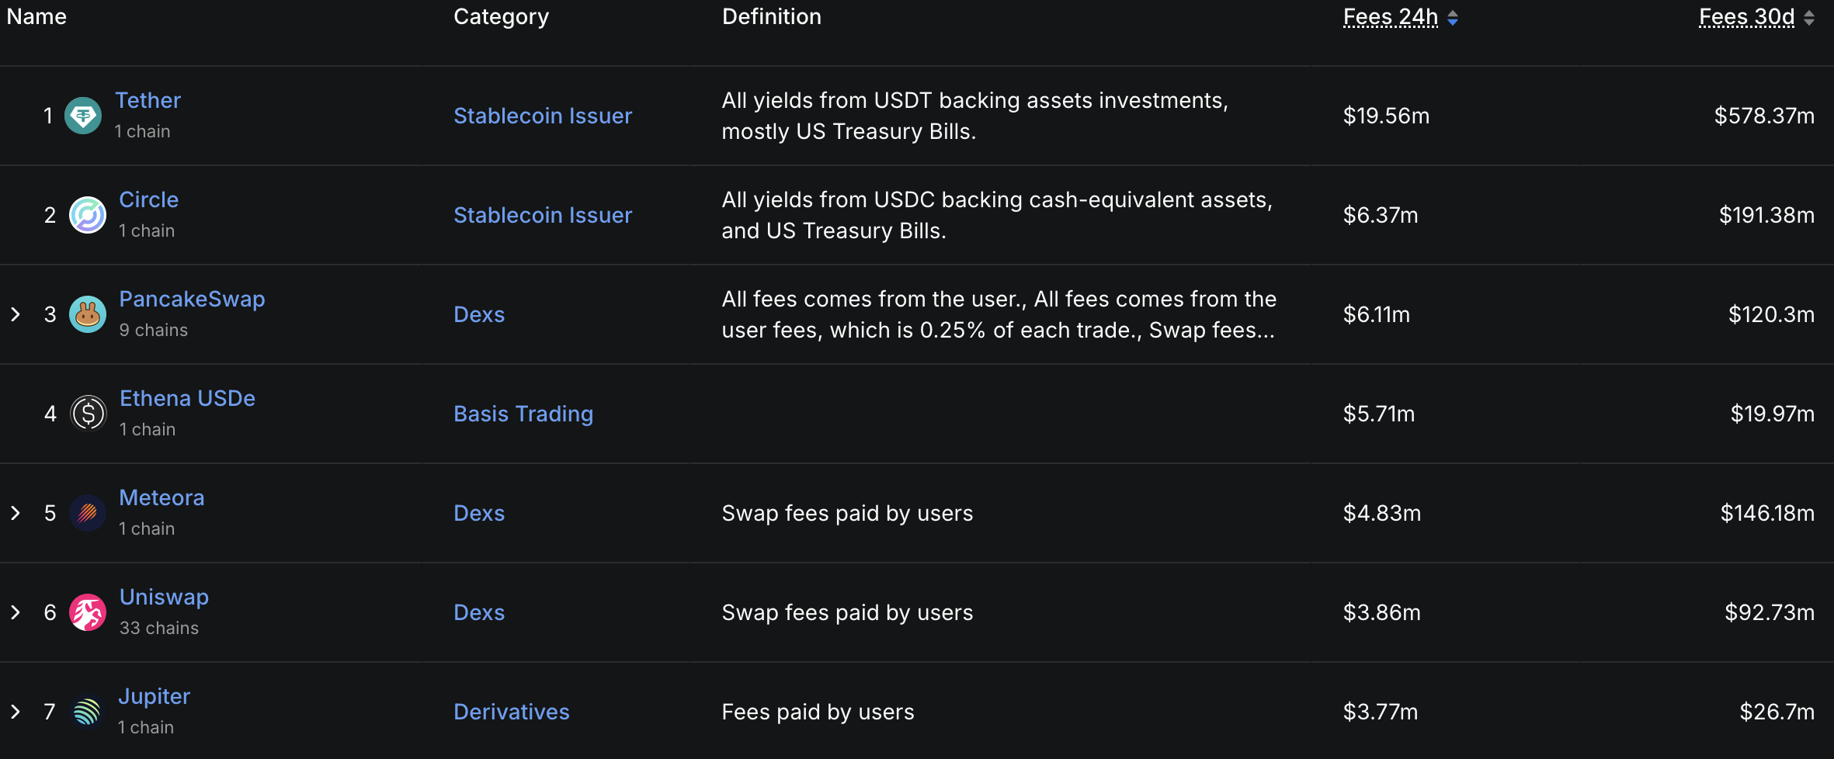Expand the PancakeSwap row
Viewport: 1834px width, 759px height.
pyautogui.click(x=16, y=314)
